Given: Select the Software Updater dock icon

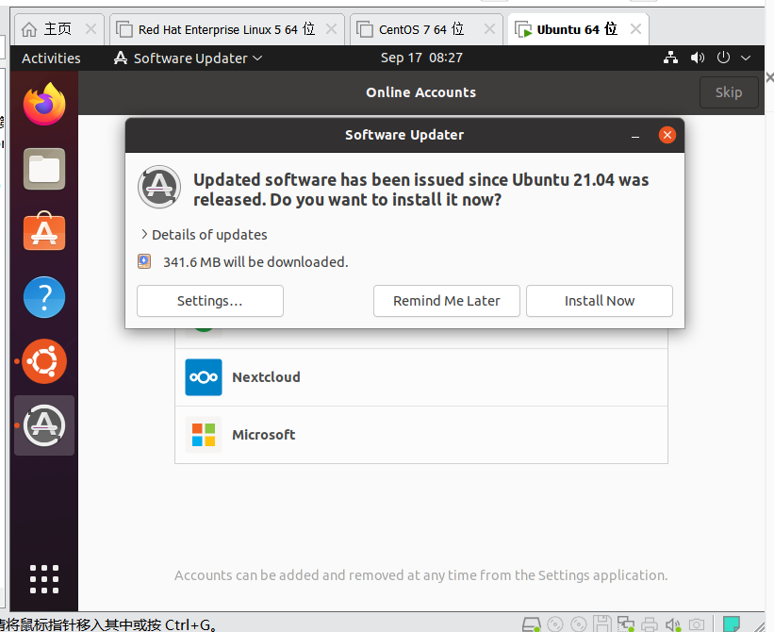Looking at the screenshot, I should coord(44,425).
